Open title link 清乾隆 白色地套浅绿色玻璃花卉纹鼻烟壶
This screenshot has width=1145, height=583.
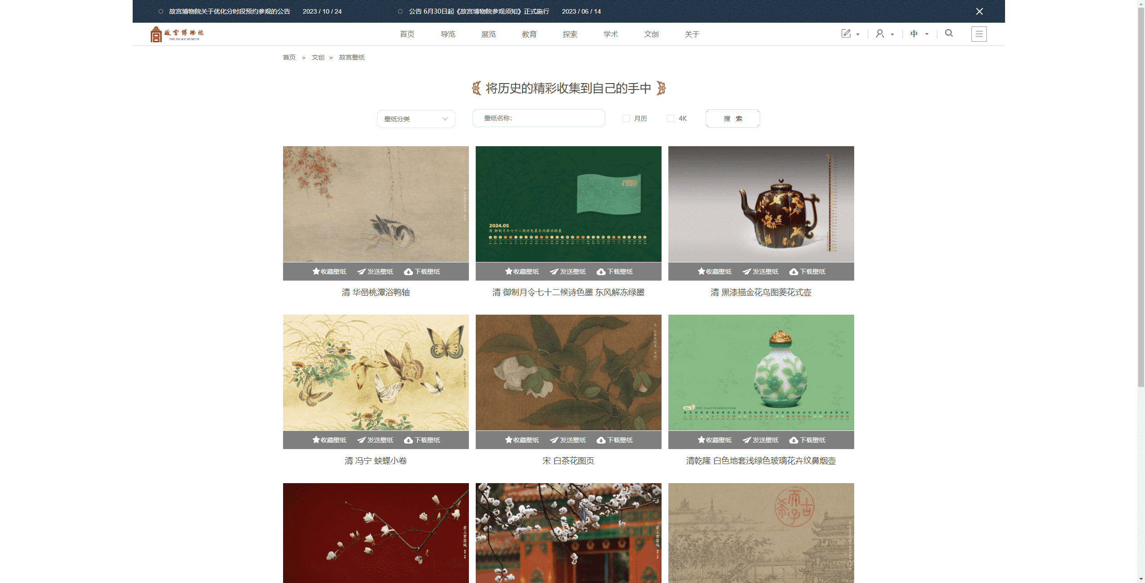click(x=761, y=461)
